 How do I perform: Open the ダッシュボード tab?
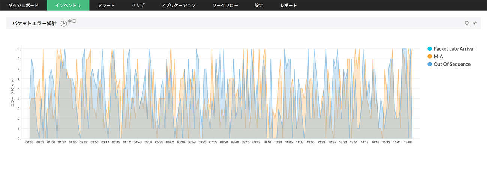[23, 5]
